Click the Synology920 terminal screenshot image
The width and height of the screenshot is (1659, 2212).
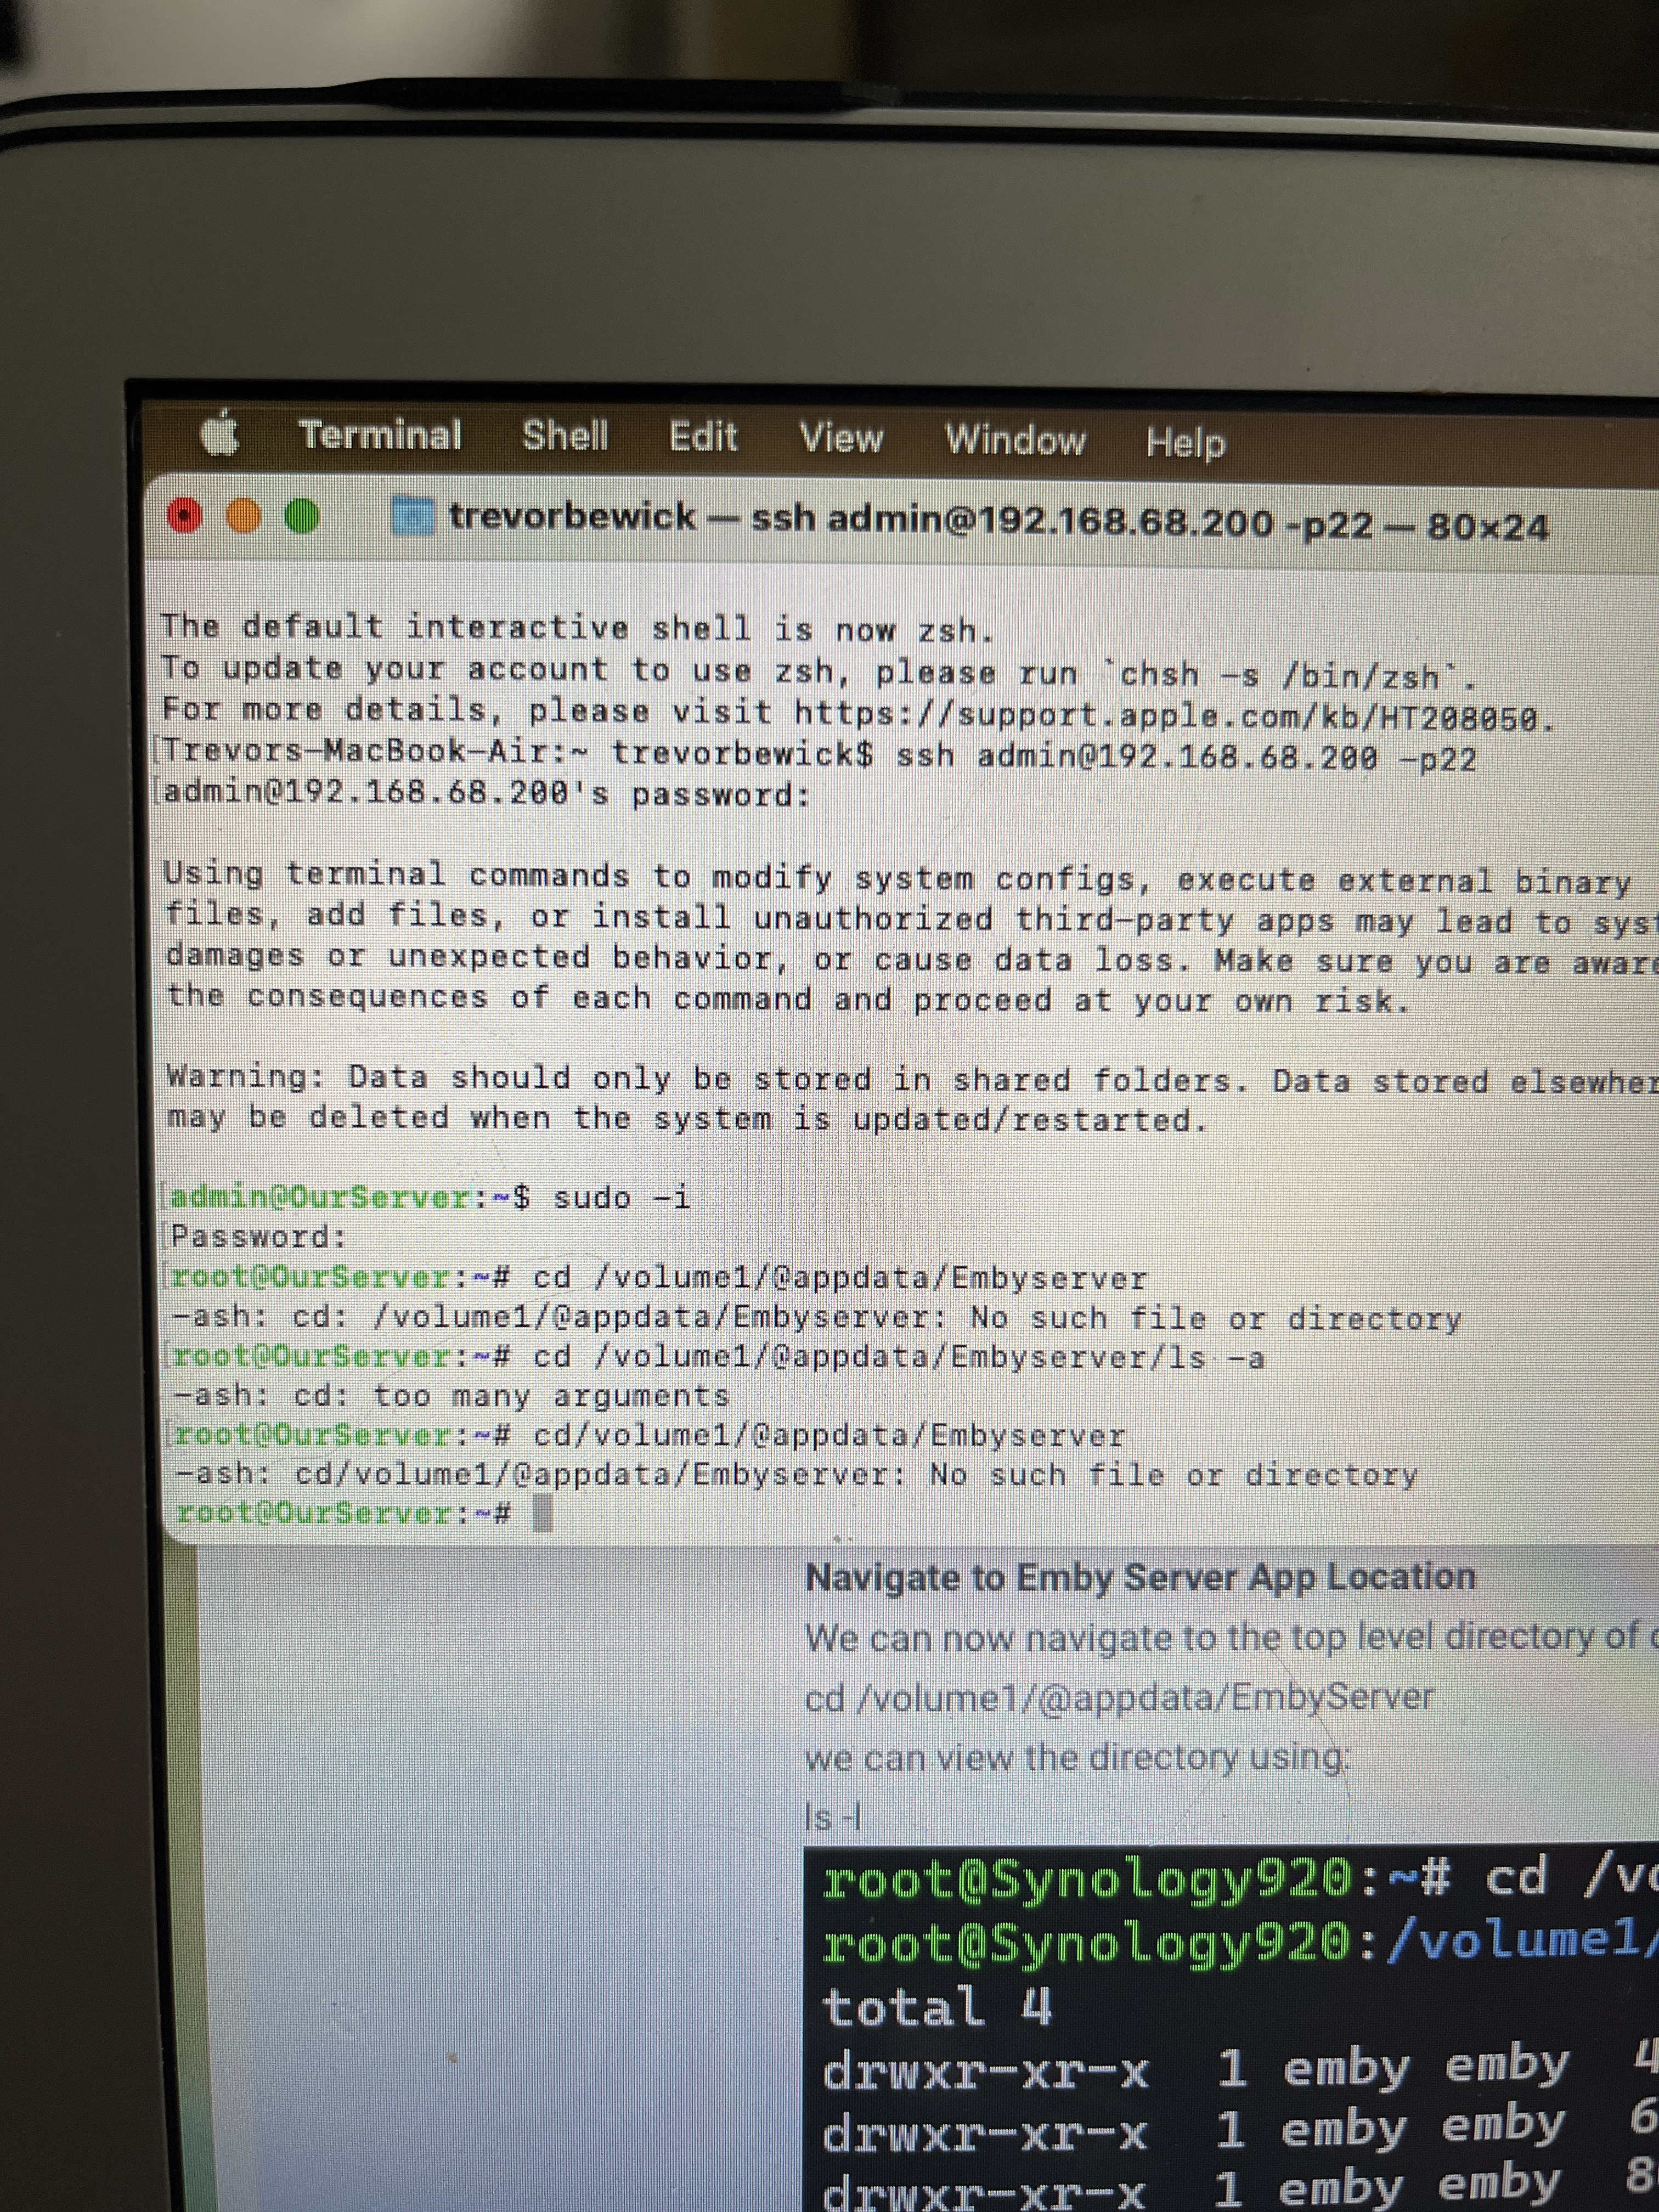tap(1230, 2030)
